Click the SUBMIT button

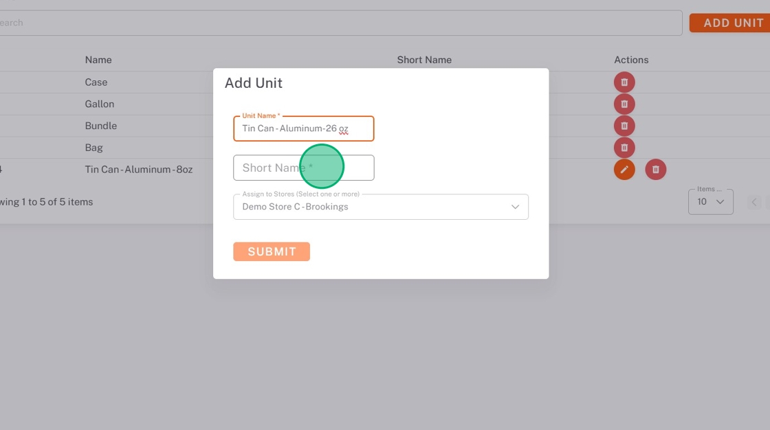click(272, 251)
